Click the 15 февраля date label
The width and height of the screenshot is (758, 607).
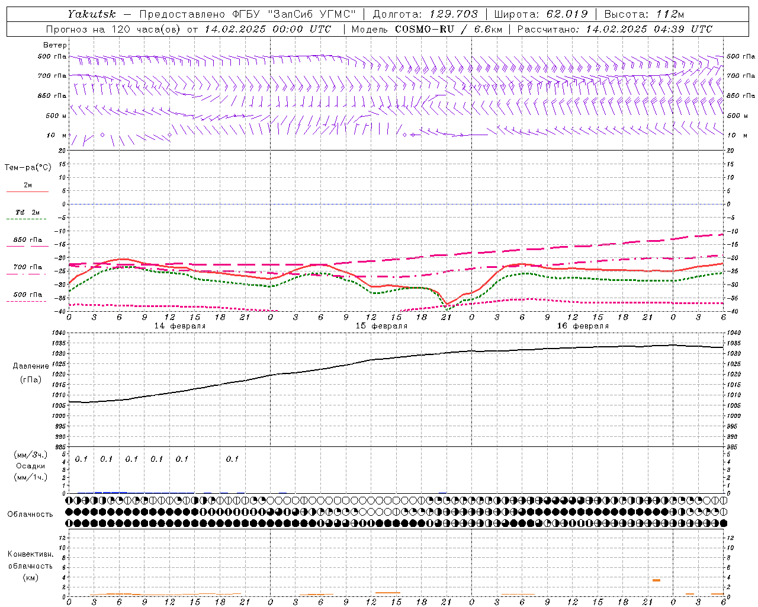tap(381, 326)
